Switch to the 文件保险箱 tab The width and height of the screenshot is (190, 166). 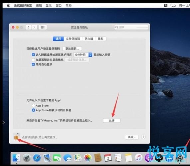tap(73, 39)
